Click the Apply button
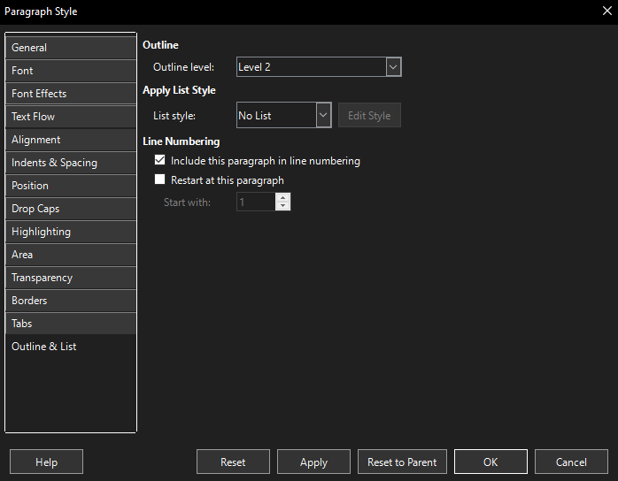Image resolution: width=618 pixels, height=481 pixels. click(313, 462)
